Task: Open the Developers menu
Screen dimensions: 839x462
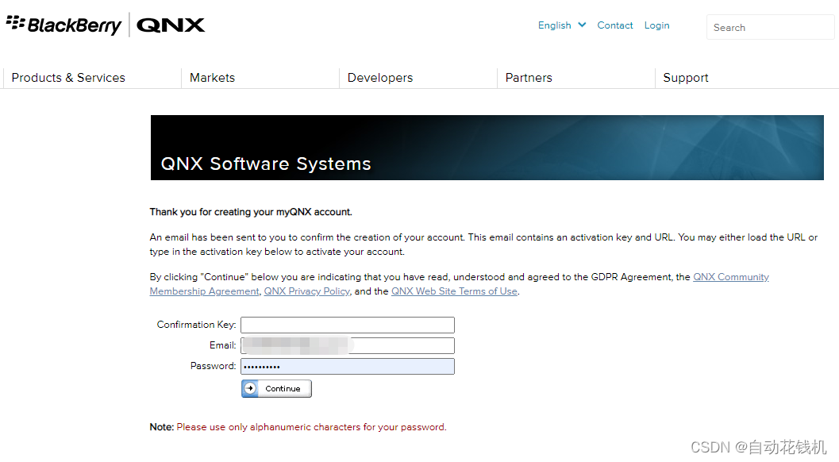Action: click(x=380, y=77)
